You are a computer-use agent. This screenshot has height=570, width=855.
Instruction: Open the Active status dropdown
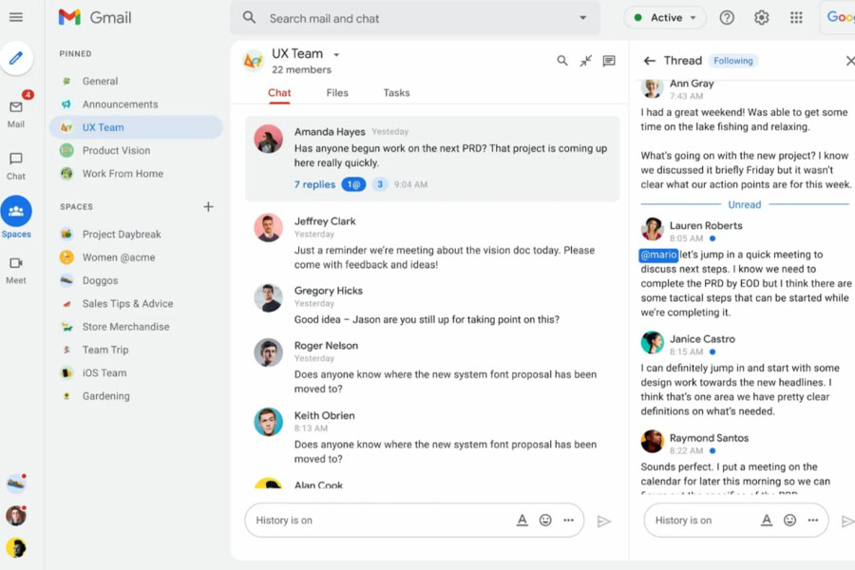coord(665,18)
